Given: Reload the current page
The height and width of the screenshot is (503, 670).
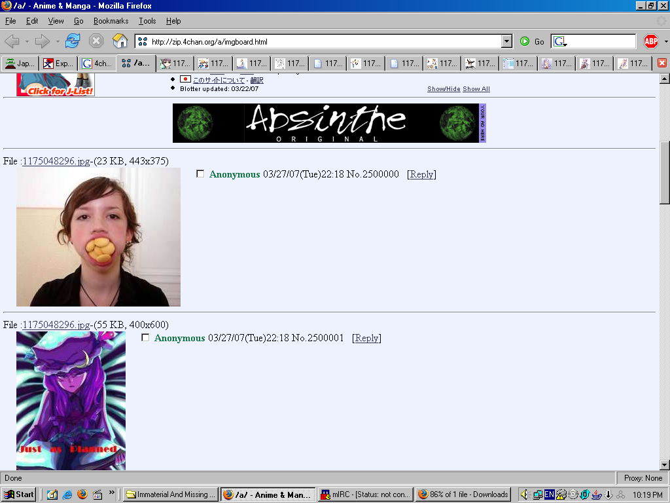Looking at the screenshot, I should coord(73,41).
